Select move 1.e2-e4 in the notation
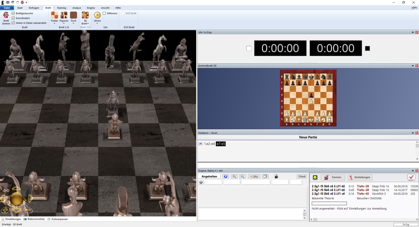Viewport: 419px width, 227px height. coord(209,144)
